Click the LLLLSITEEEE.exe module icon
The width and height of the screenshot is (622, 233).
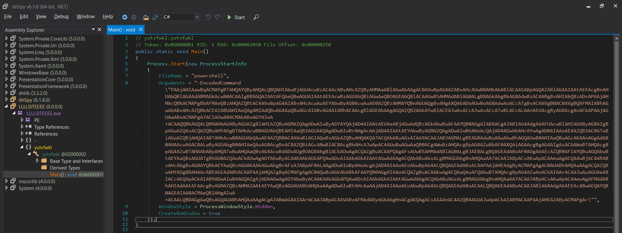pos(20,113)
